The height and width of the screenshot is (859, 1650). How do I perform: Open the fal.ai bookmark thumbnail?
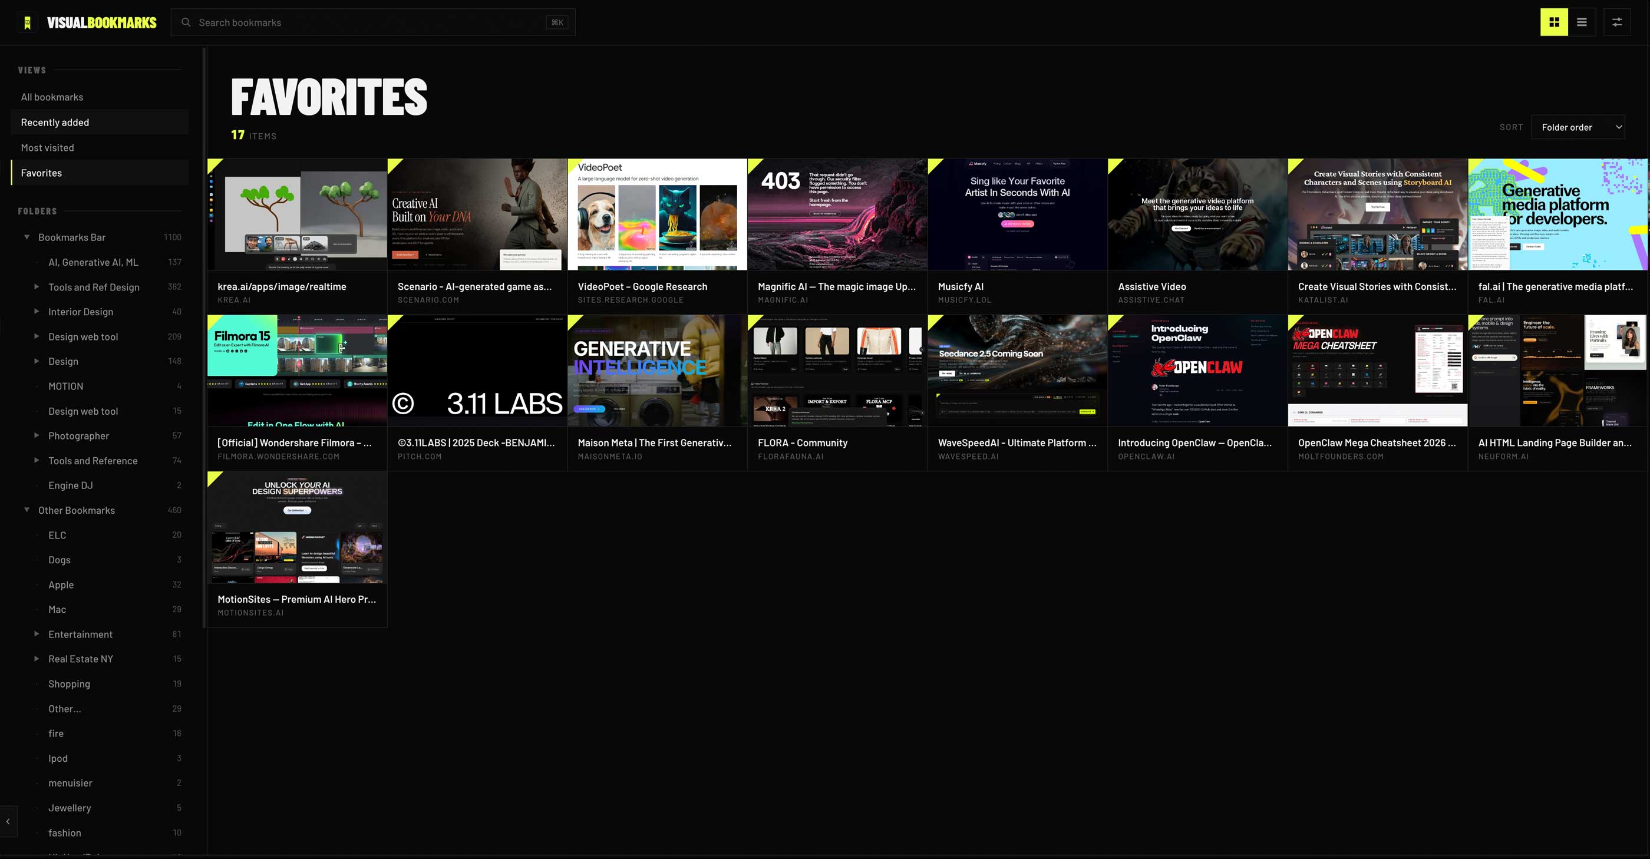pyautogui.click(x=1557, y=214)
